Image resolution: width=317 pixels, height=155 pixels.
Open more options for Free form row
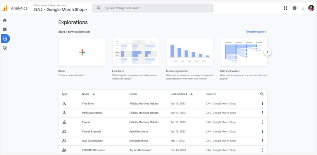pyautogui.click(x=262, y=103)
